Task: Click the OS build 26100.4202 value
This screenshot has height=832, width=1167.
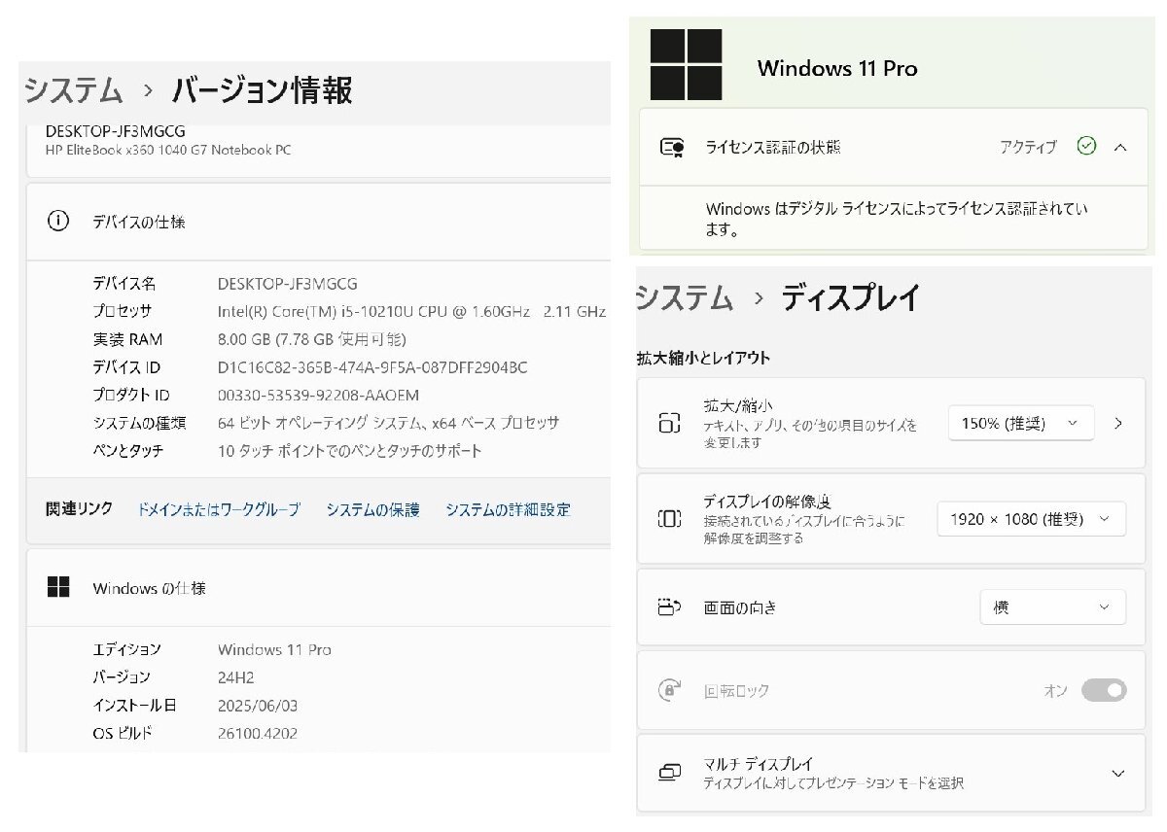Action: [x=258, y=734]
